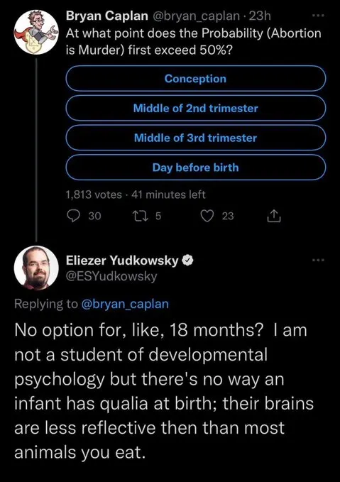Screen dimensions: 340x482
Task: Open more options on Bryan Caplan's tweet
Action: [x=318, y=16]
